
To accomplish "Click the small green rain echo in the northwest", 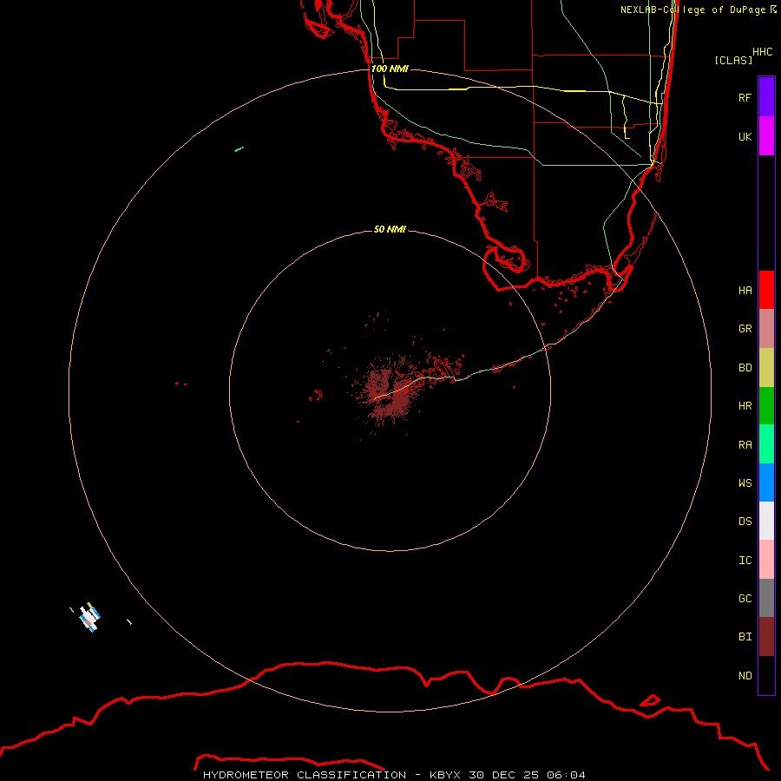I will tap(240, 148).
